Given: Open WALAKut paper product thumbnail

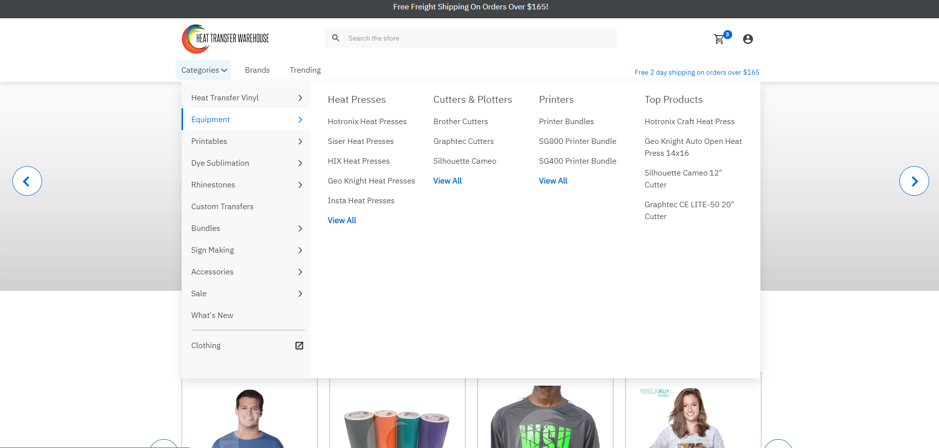Looking at the screenshot, I should coord(693,413).
